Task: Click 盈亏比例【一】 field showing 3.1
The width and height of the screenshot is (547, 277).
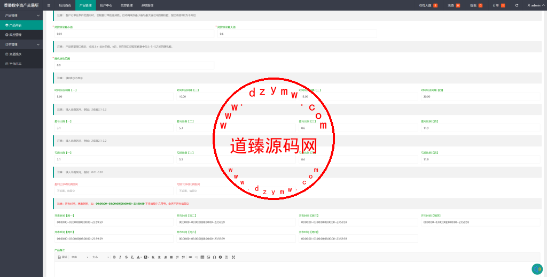Action: coord(114,128)
